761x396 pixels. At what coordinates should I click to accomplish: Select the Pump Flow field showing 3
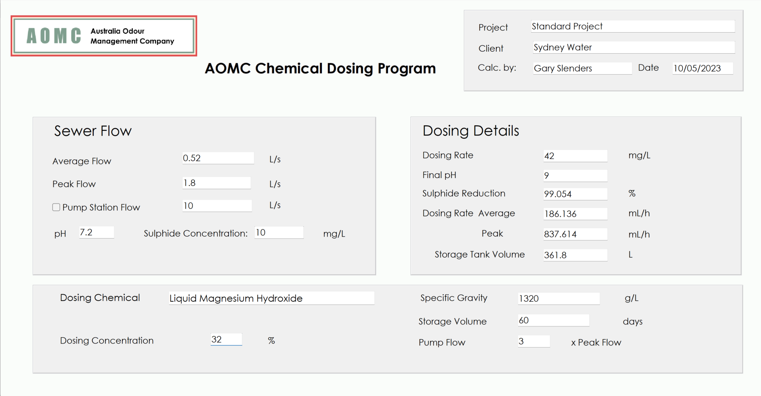[534, 341]
